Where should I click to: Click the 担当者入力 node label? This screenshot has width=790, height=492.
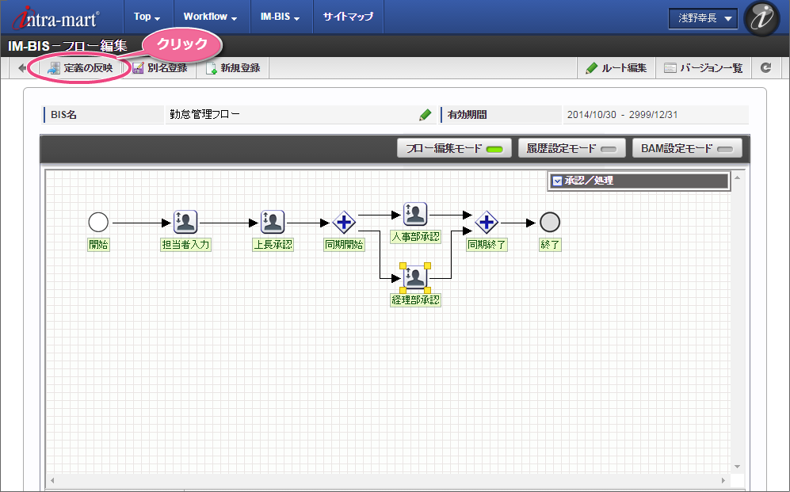pos(185,245)
